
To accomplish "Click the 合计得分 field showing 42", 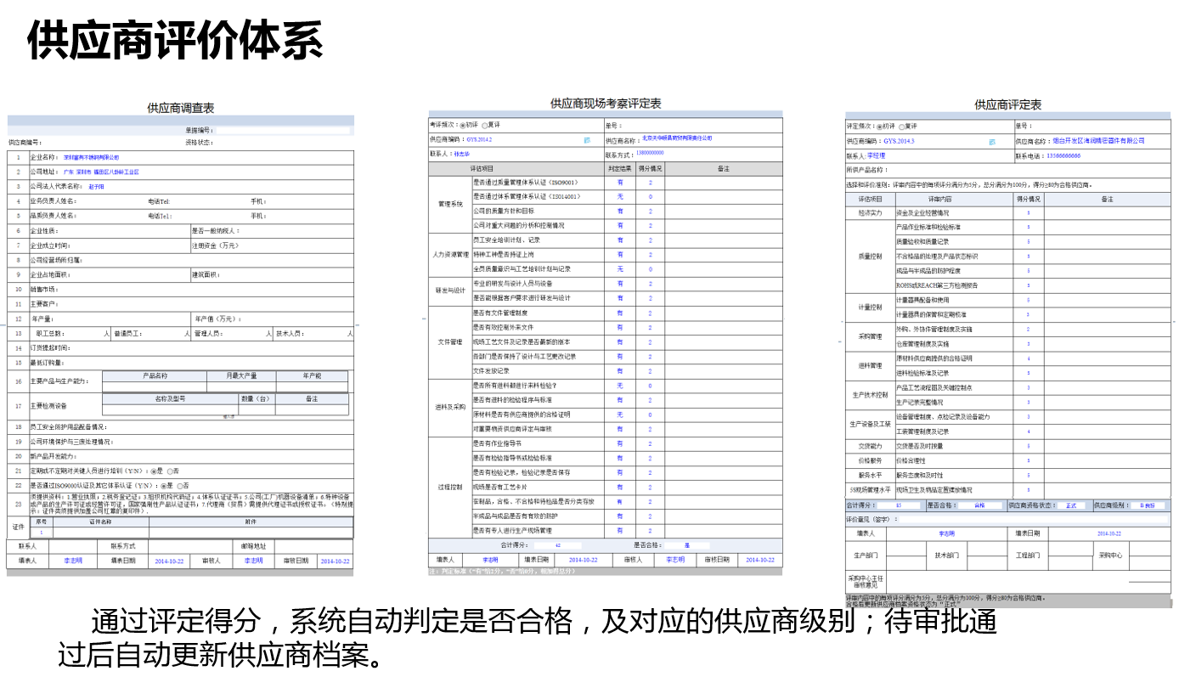I will pyautogui.click(x=556, y=545).
